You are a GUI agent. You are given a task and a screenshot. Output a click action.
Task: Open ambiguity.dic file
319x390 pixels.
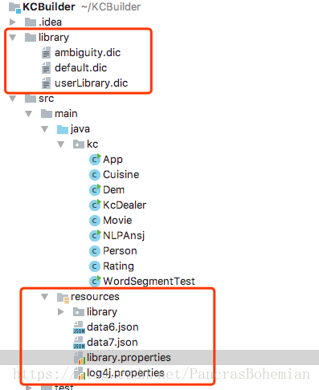pos(88,53)
